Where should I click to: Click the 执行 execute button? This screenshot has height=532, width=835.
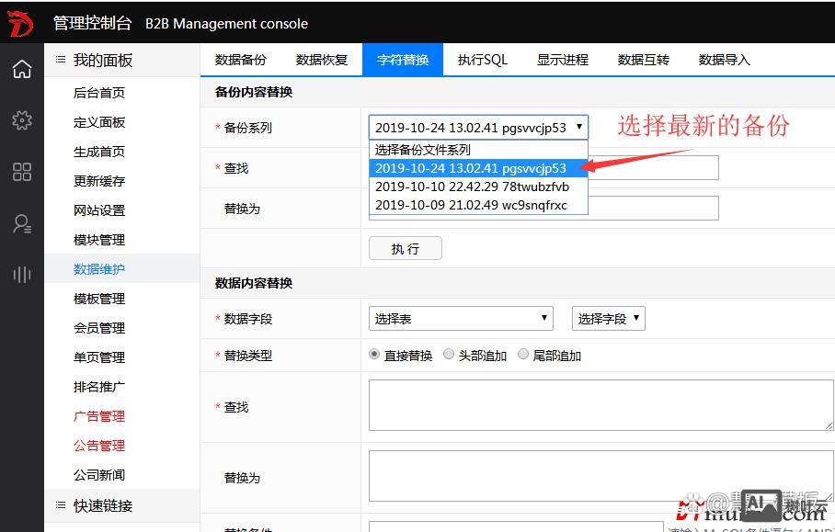point(405,247)
